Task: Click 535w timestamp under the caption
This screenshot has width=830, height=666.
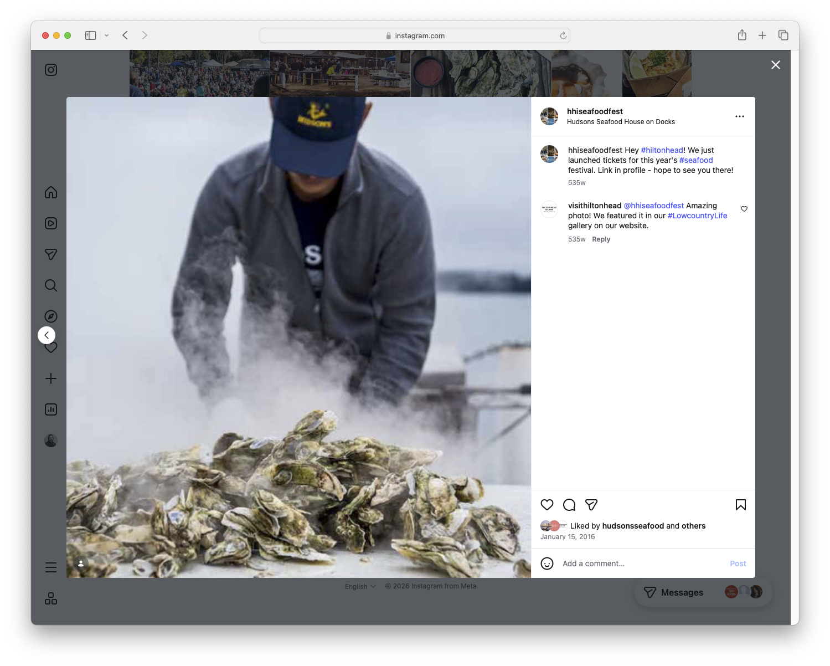Action: point(576,183)
